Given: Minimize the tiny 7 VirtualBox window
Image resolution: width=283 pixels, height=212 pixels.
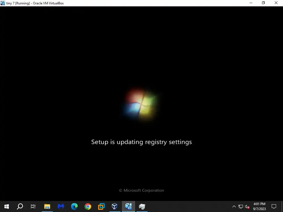Looking at the screenshot, I should tap(251, 3).
